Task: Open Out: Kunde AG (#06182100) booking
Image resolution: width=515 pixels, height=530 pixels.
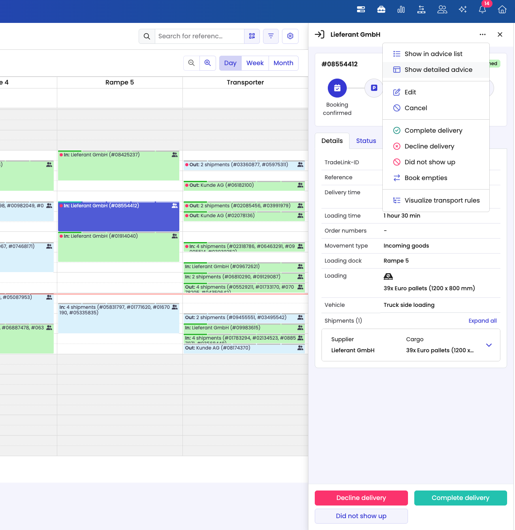Action: (244, 186)
